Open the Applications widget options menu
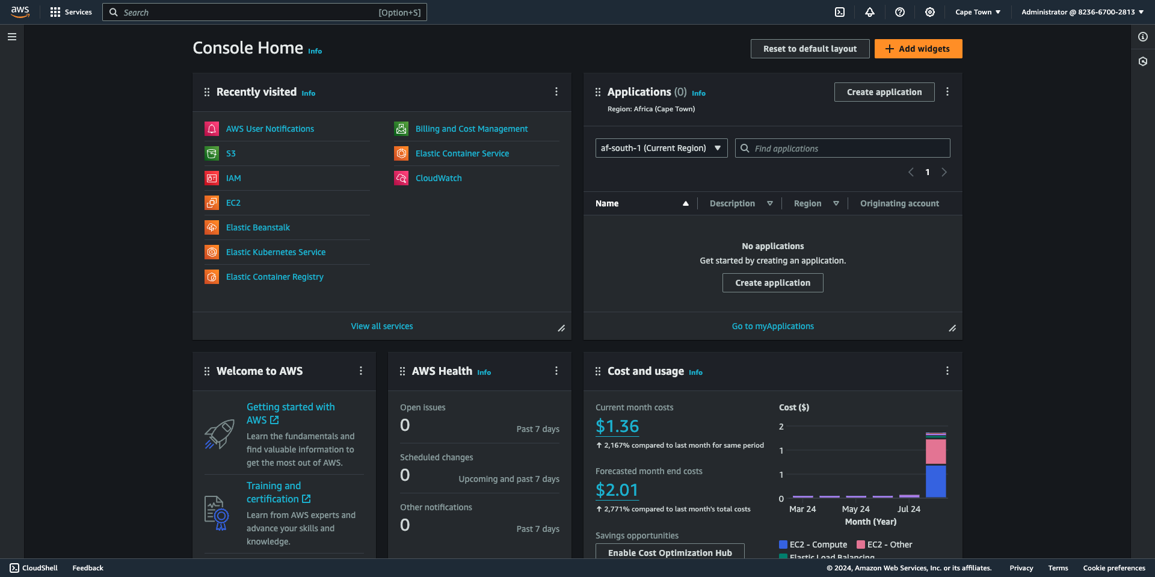The height and width of the screenshot is (577, 1155). click(x=947, y=91)
